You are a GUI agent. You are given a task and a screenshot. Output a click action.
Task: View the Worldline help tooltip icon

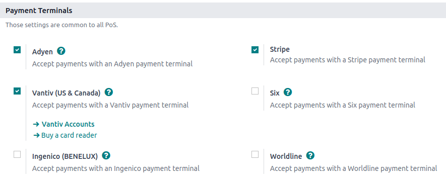[310, 155]
